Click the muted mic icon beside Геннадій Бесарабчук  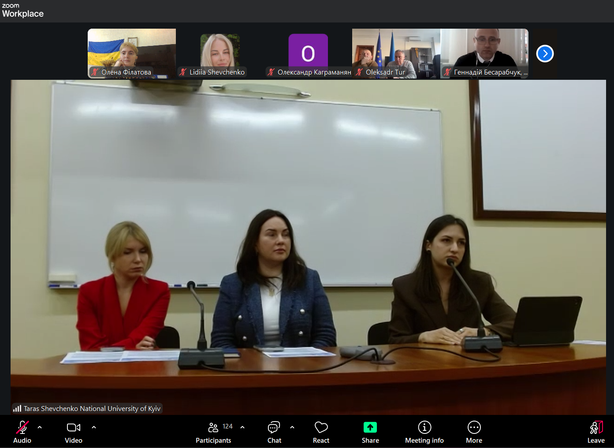(x=447, y=72)
